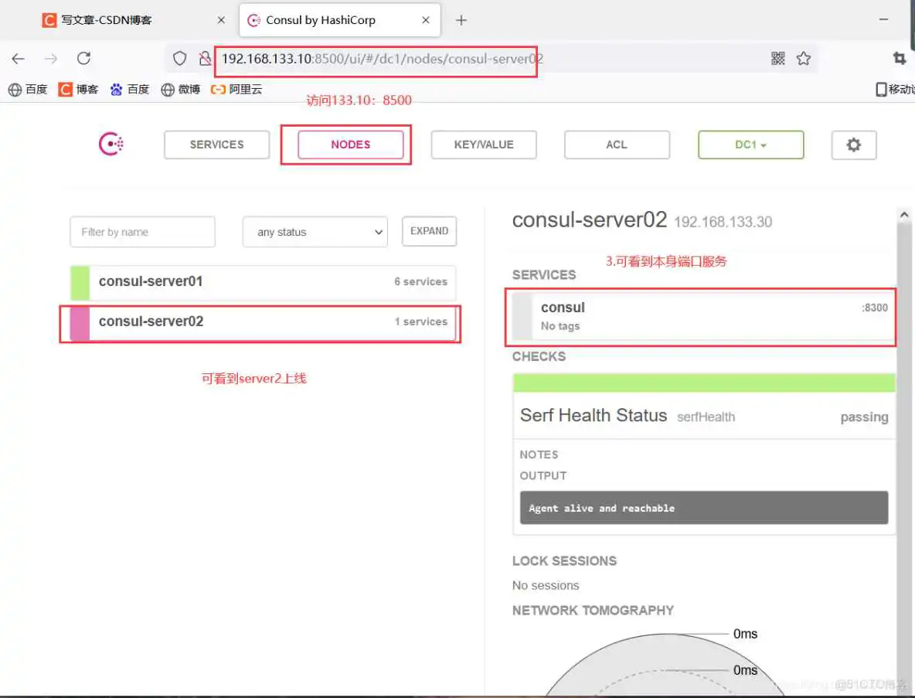915x698 pixels.
Task: Click the SERVICES navigation item
Action: pyautogui.click(x=216, y=144)
